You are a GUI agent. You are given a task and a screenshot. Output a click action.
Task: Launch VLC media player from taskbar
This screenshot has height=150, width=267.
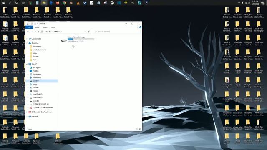pos(78,3)
